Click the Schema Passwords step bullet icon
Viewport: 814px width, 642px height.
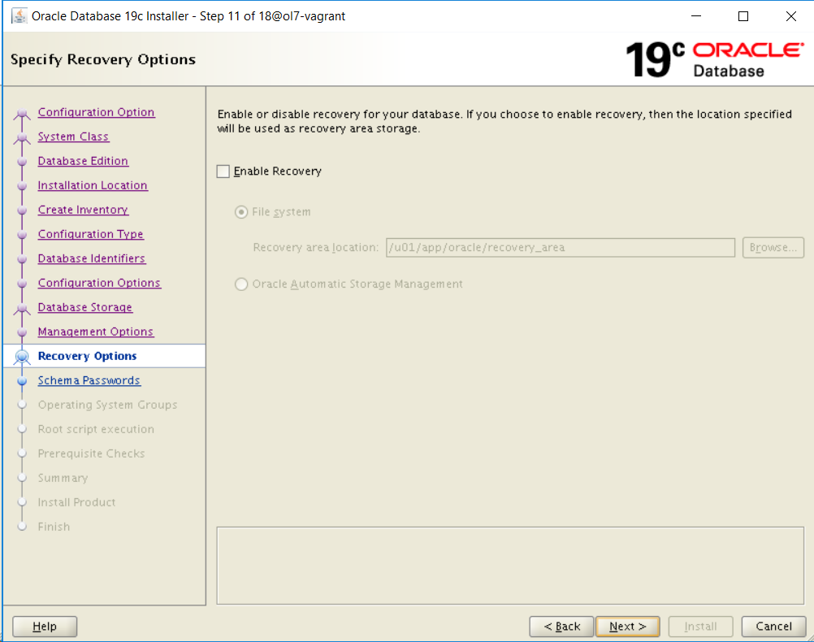(22, 381)
